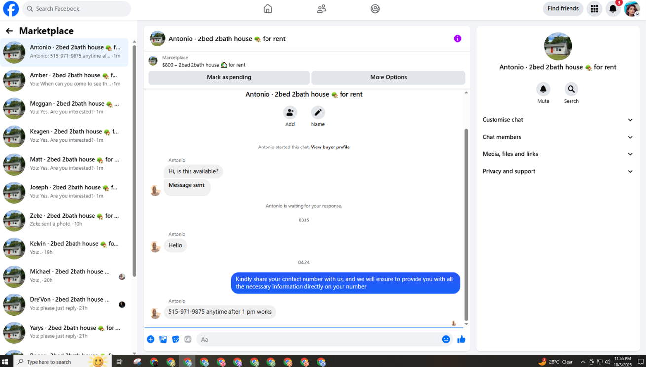This screenshot has width=646, height=367.
Task: Click the Find friends button
Action: (x=563, y=9)
